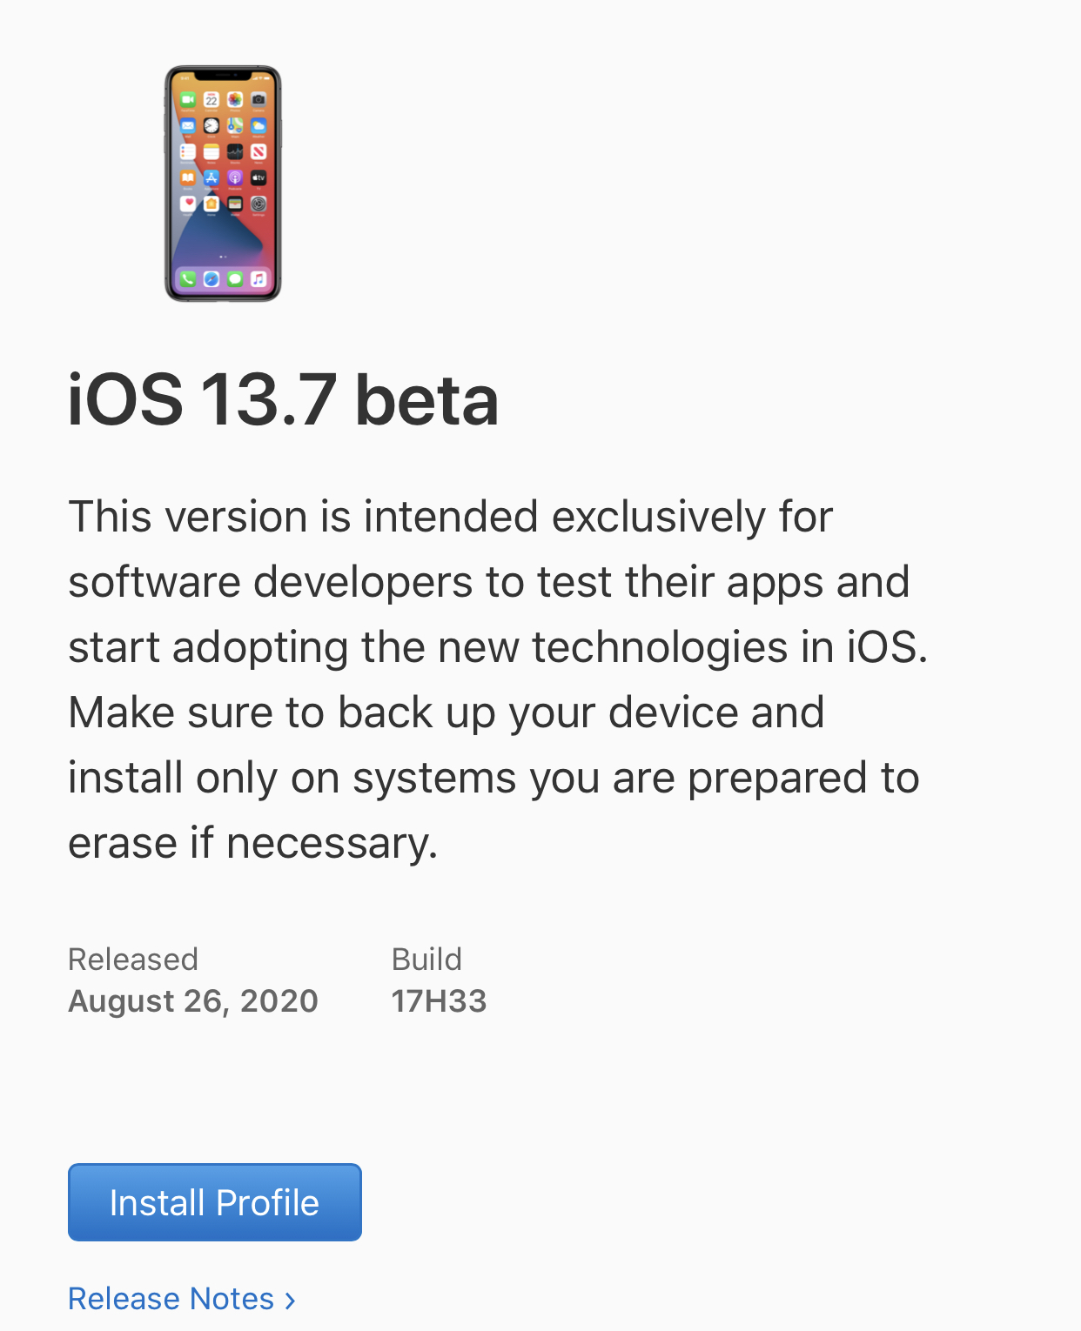Click the iOS 13.7 beta heading

(284, 399)
